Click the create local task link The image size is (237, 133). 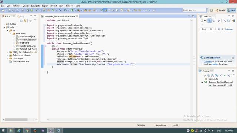coord(214,64)
